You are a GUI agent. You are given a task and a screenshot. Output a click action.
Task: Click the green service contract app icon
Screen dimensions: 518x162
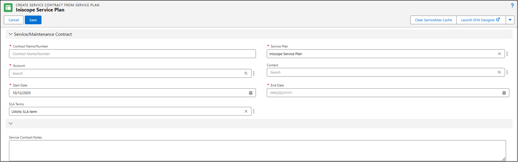tap(8, 7)
